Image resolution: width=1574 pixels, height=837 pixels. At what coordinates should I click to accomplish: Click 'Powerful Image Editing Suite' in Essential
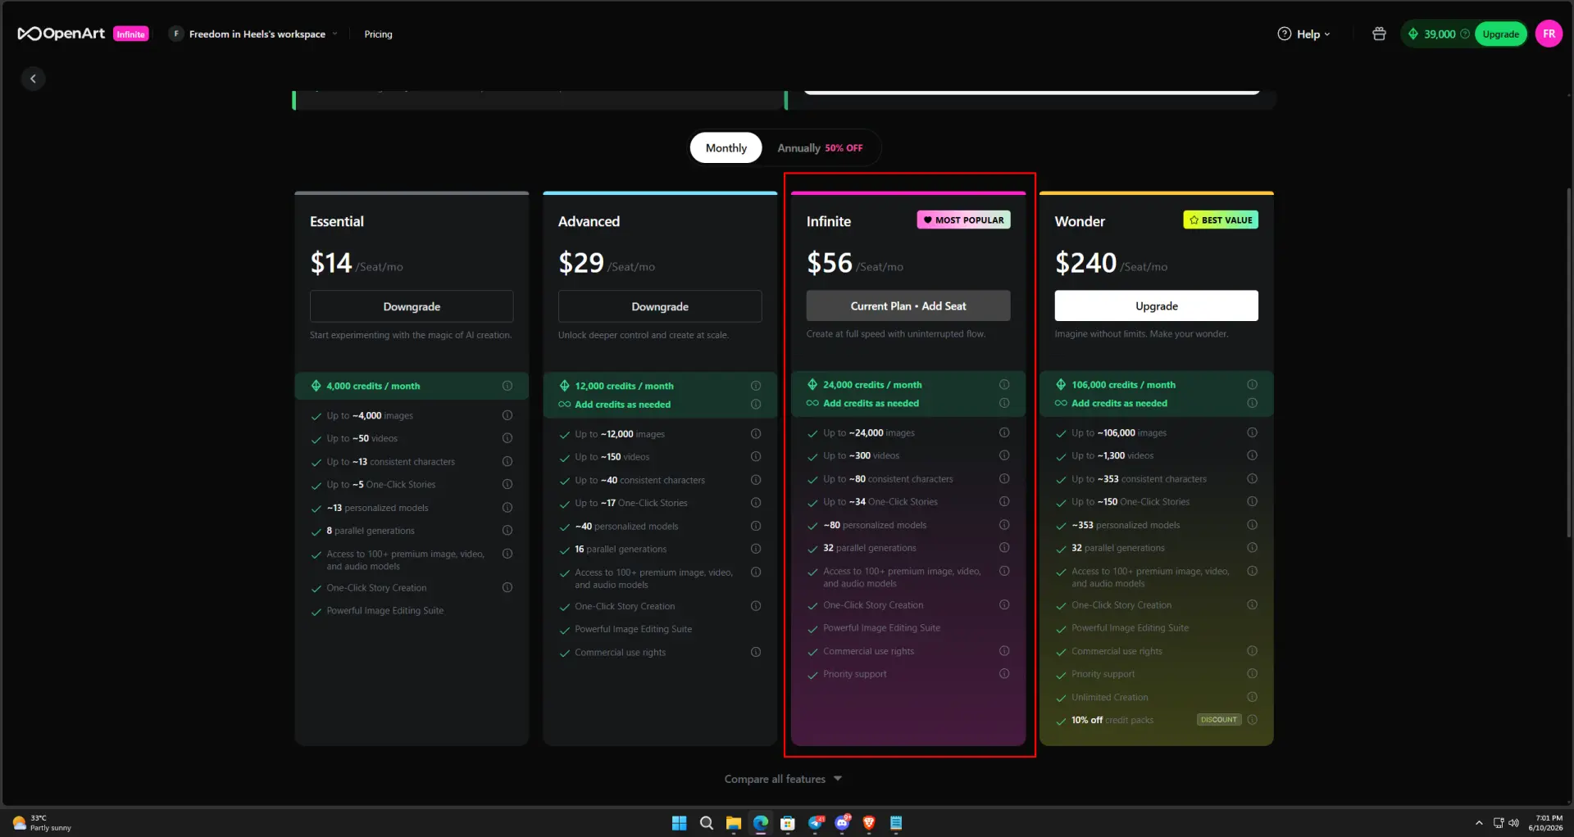tap(385, 611)
